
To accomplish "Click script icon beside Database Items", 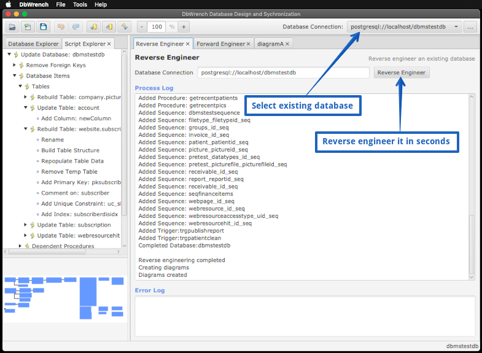I will pos(21,76).
